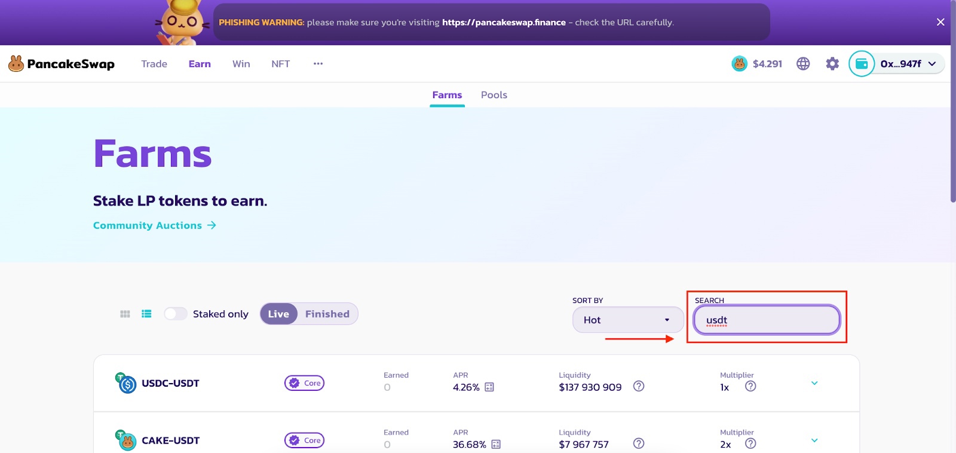
Task: Dismiss the phishing warning banner
Action: click(x=940, y=22)
